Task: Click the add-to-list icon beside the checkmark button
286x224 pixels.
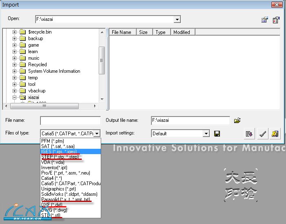Action: (x=249, y=134)
